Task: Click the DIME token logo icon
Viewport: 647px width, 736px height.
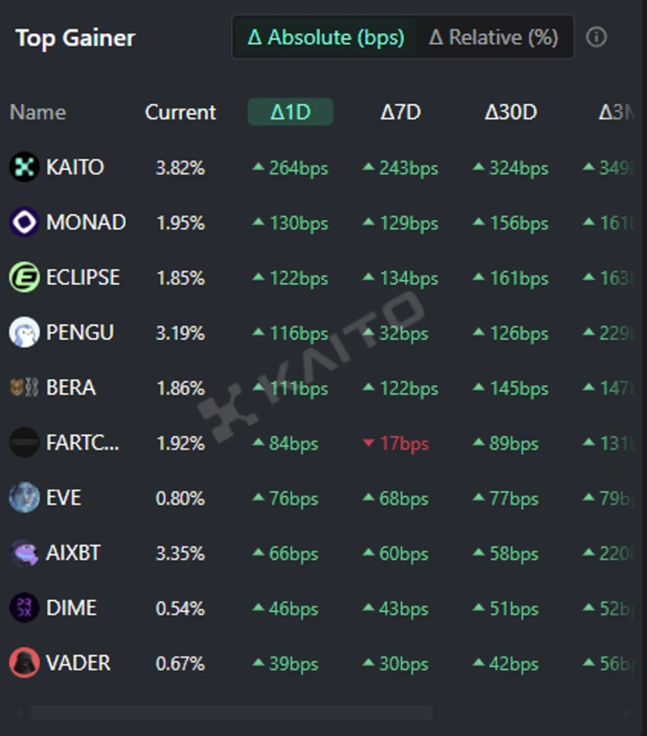Action: [24, 608]
